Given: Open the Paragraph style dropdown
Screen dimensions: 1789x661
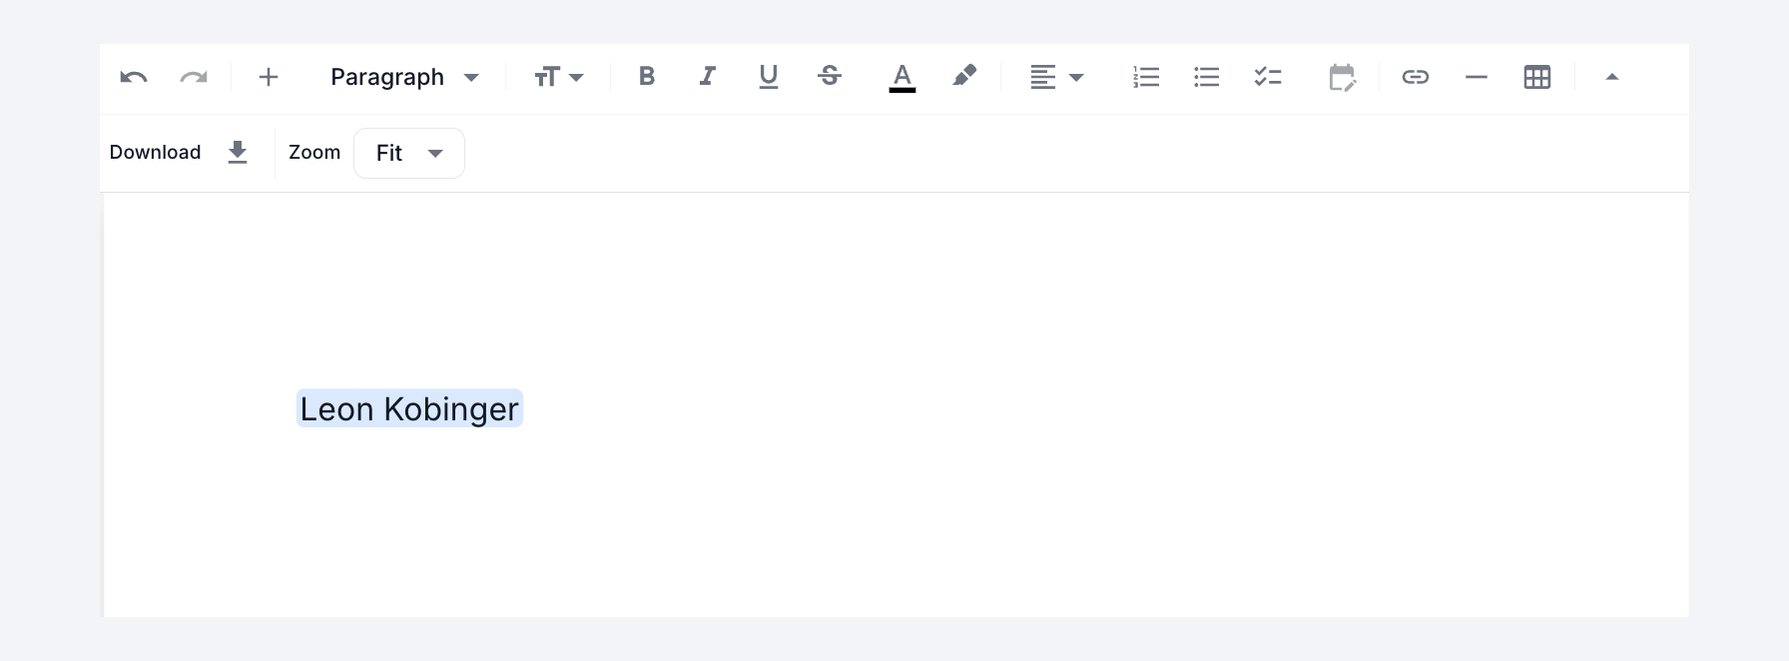Looking at the screenshot, I should point(404,77).
